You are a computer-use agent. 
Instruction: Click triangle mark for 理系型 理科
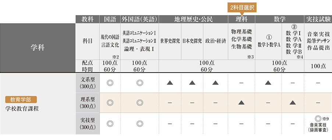point(241,103)
